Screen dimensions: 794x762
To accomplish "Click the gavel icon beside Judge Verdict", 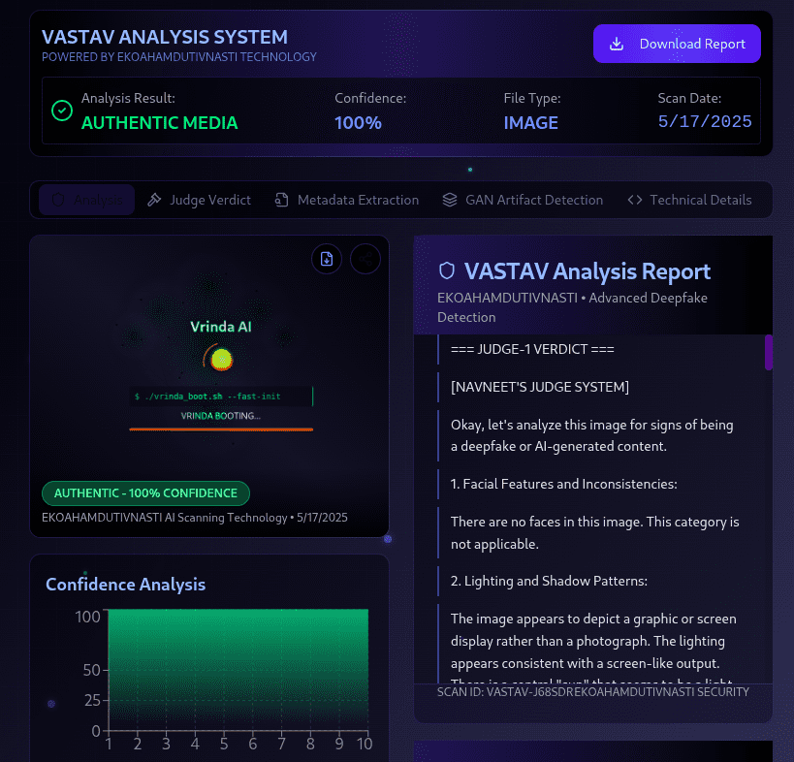I will (154, 200).
